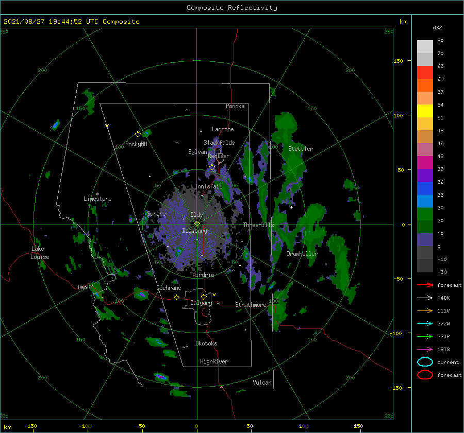Click the dBZ legend heading
This screenshot has width=464, height=433.
[437, 27]
